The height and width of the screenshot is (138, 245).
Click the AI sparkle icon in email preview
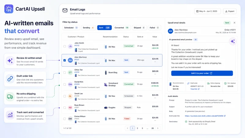pyautogui.click(x=233, y=41)
